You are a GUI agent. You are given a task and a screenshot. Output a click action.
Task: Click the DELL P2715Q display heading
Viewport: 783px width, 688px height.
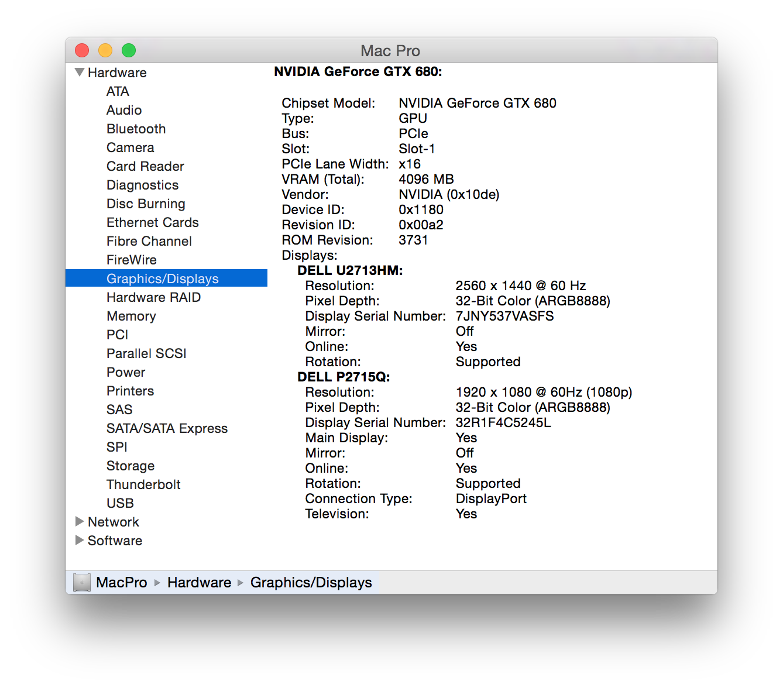(344, 377)
